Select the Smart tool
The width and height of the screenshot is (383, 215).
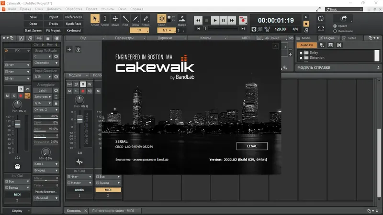coord(95,19)
